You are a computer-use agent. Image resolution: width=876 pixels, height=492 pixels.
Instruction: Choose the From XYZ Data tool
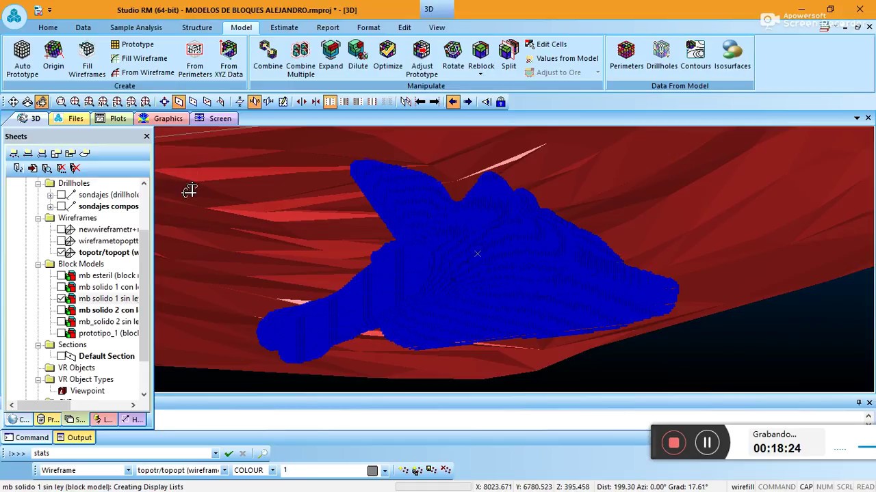point(229,58)
